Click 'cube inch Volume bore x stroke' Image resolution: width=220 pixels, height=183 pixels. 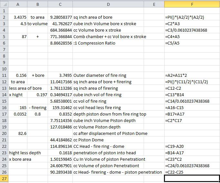[x=105, y=24]
